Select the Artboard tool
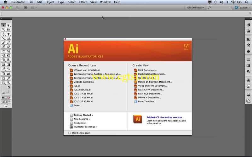The image size is (252, 157). click(3, 78)
